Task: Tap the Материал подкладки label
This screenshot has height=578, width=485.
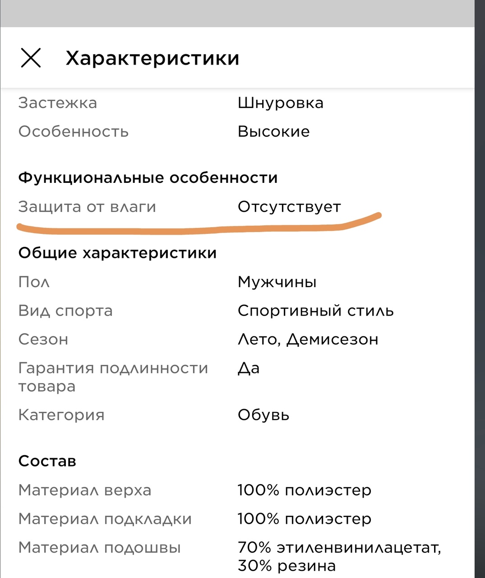Action: (105, 519)
